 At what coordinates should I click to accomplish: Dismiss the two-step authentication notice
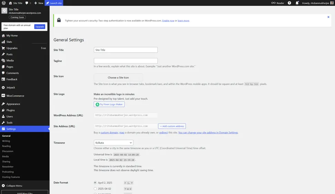tap(328, 17)
